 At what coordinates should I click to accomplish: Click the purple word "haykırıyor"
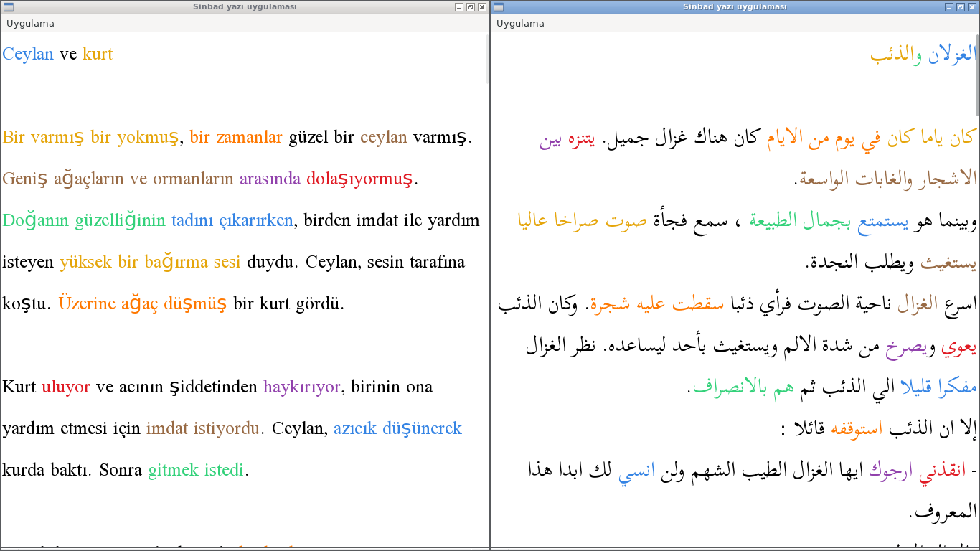[x=301, y=387]
